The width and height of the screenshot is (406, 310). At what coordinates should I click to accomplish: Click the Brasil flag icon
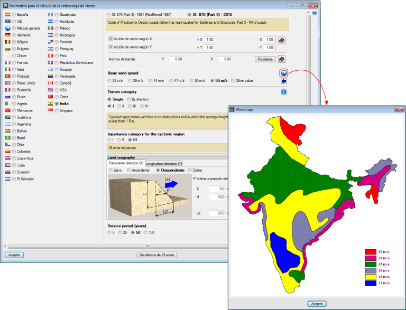point(8,138)
